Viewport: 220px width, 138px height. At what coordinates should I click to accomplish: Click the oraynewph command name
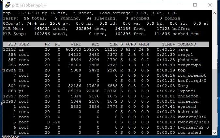[x=189, y=65]
